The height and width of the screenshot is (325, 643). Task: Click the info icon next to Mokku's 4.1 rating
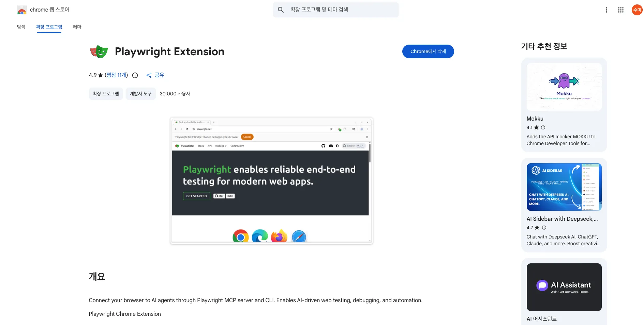point(543,127)
